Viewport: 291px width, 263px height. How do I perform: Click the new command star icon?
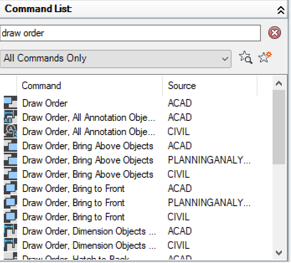click(x=265, y=57)
